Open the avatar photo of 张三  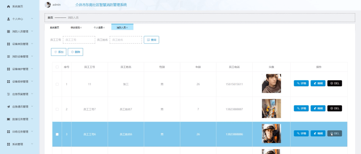point(271,84)
